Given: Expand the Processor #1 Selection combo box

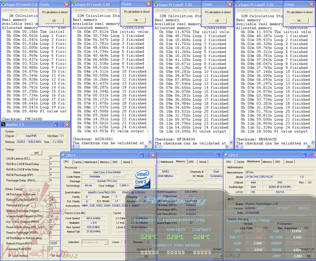Looking at the screenshot, I should (x=106, y=242).
